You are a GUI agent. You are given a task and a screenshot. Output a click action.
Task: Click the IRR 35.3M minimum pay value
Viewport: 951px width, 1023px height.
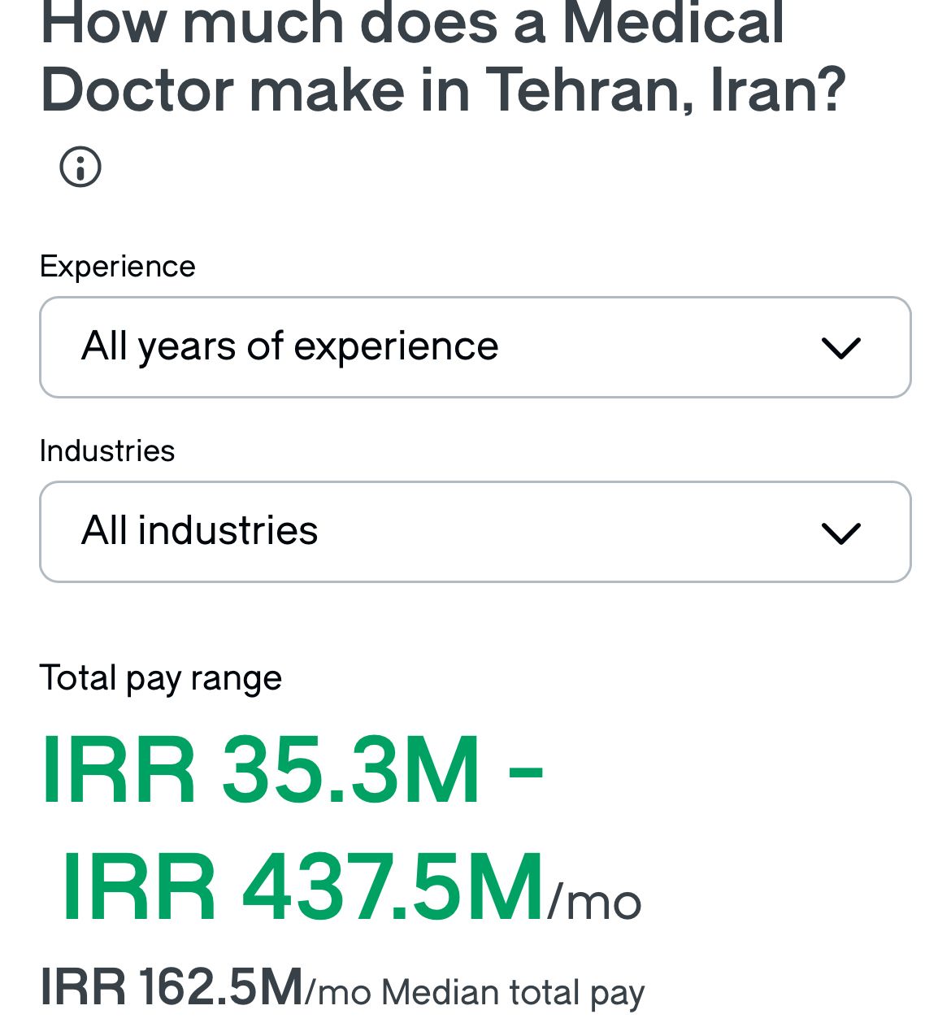260,770
